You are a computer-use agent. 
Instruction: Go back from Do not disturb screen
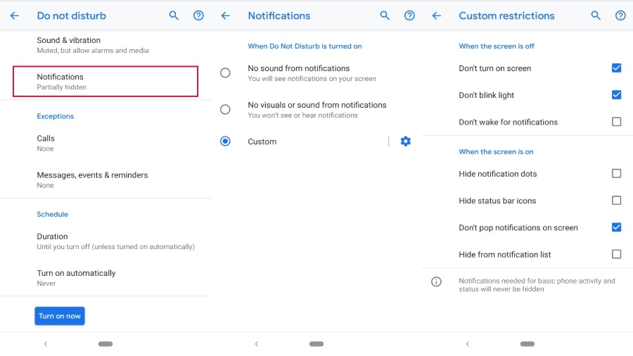[x=15, y=15]
